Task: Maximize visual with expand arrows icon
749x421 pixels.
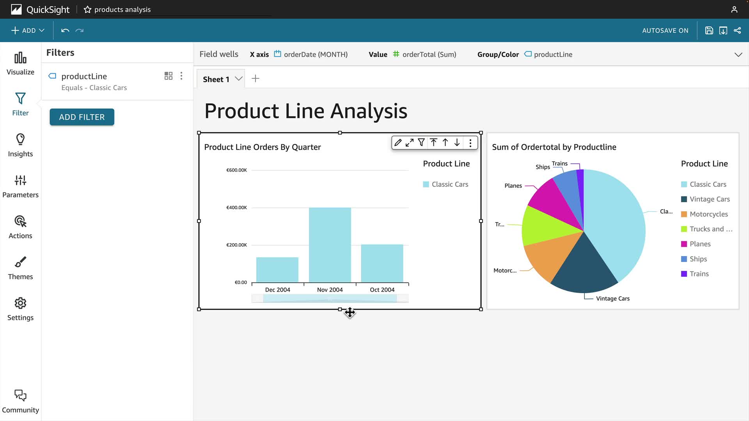Action: [409, 143]
